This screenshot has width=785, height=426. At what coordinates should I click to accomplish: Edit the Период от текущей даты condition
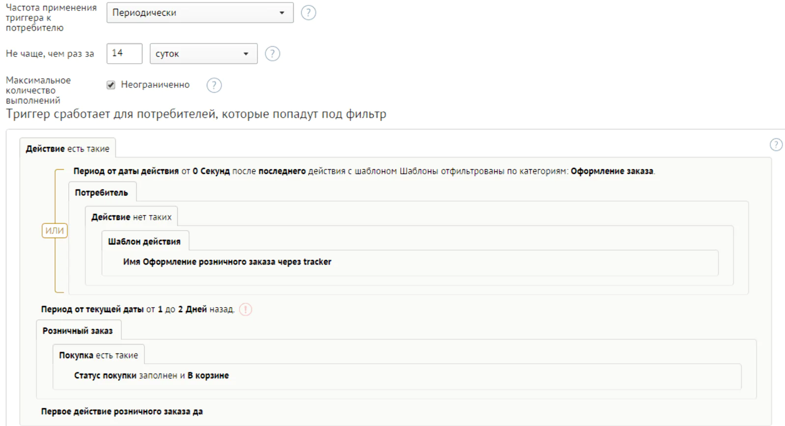point(138,309)
